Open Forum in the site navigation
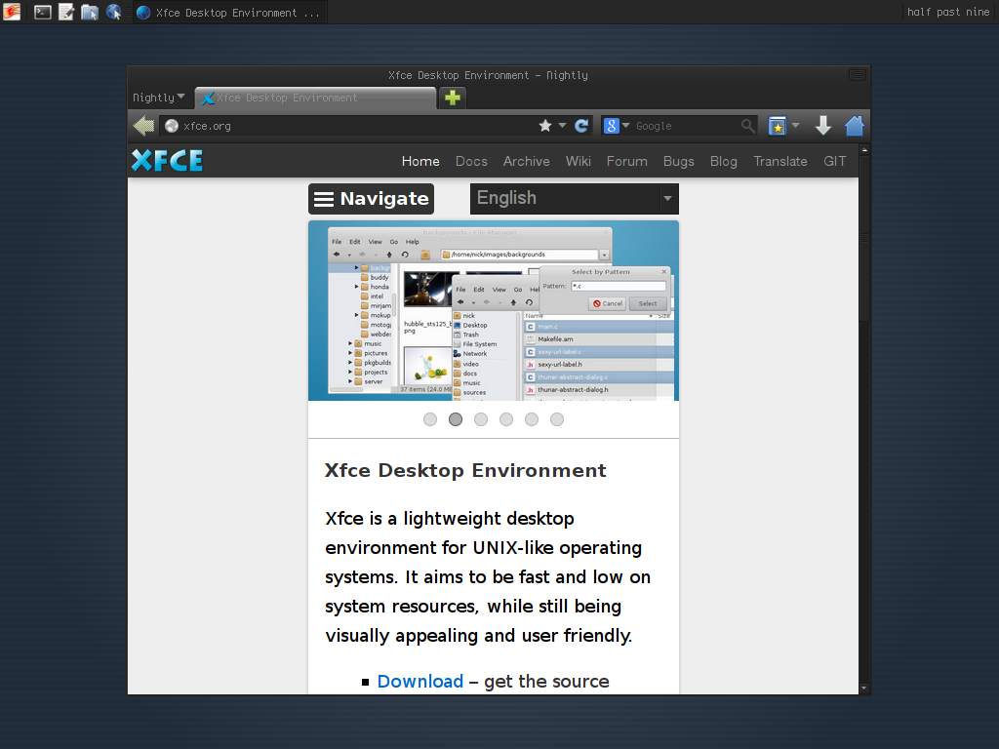Screen dimensions: 999x749 coord(627,162)
